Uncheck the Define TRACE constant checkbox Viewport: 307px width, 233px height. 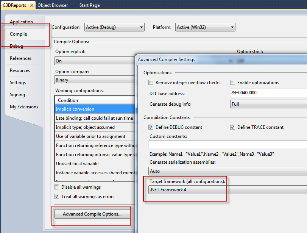pyautogui.click(x=232, y=127)
